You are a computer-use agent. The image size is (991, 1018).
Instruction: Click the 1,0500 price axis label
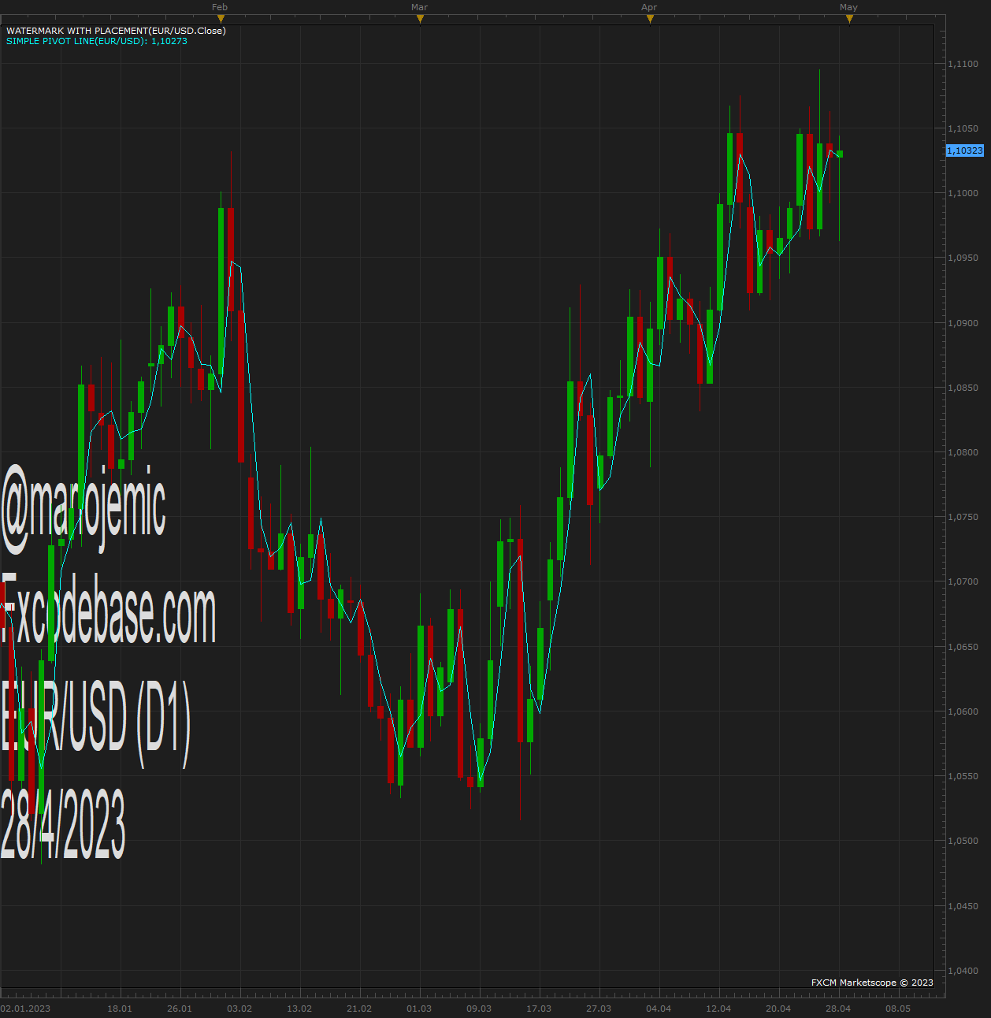963,841
